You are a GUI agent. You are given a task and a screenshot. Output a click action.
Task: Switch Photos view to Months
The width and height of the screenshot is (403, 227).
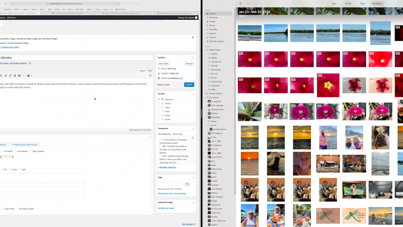[x=348, y=4]
